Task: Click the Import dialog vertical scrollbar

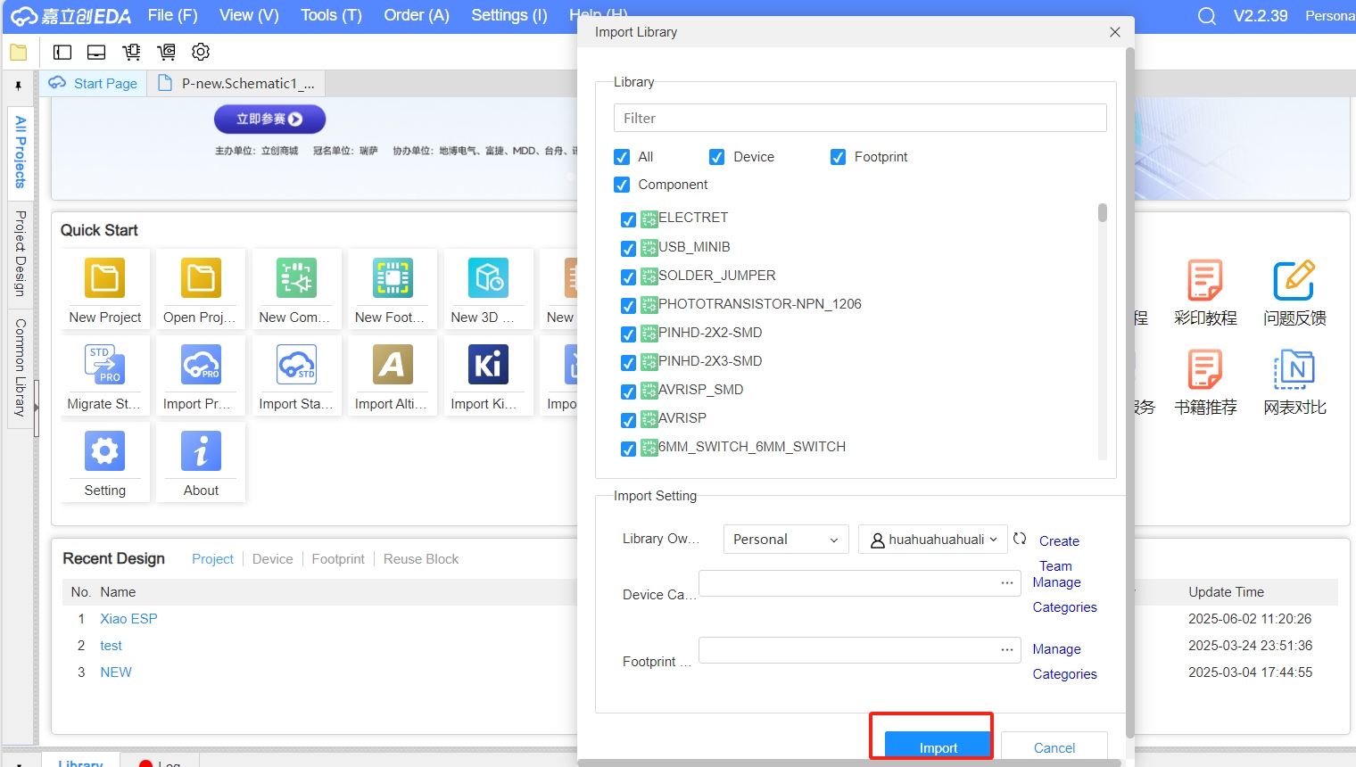Action: [1129, 392]
